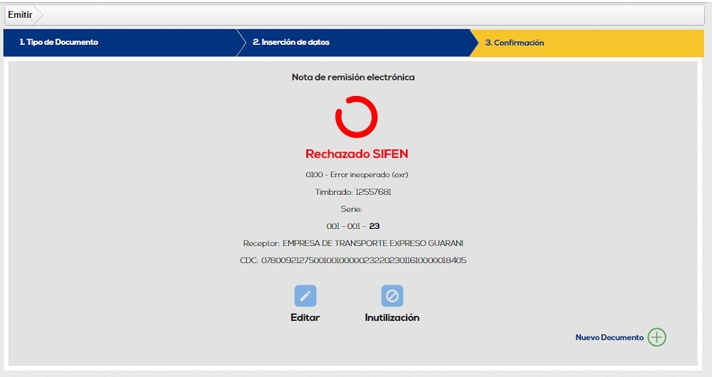The image size is (712, 377).
Task: Click the red rejected status ring
Action: (x=356, y=117)
